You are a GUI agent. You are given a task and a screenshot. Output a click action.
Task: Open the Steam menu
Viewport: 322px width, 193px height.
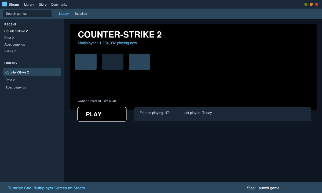coord(14,5)
